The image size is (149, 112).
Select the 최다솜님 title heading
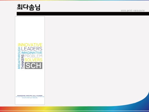click(29, 7)
